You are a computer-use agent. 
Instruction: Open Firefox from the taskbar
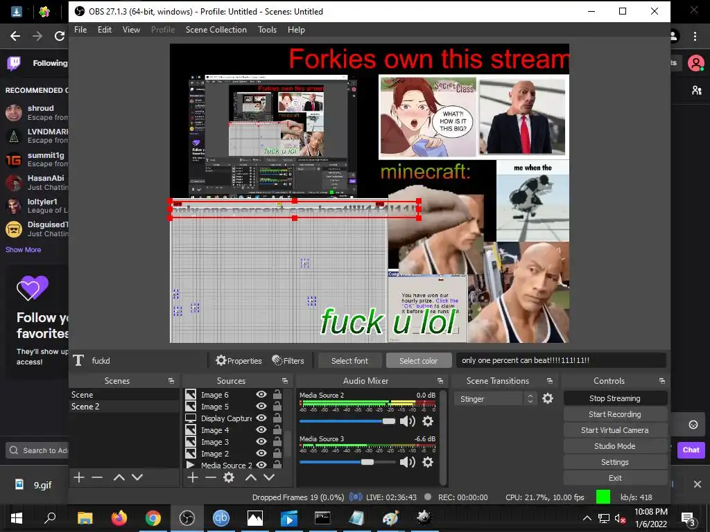[x=119, y=518]
